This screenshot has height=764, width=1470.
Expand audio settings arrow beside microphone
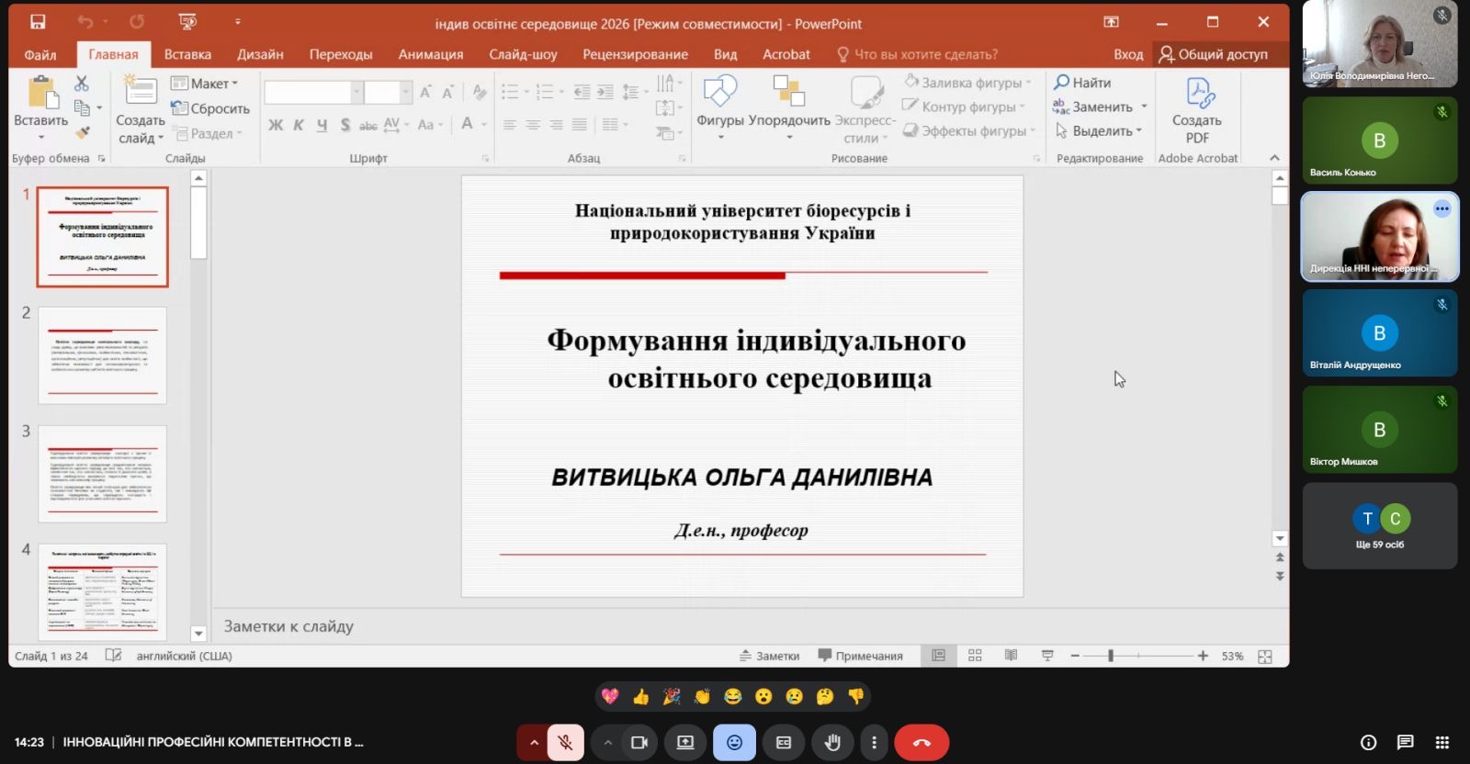[533, 742]
